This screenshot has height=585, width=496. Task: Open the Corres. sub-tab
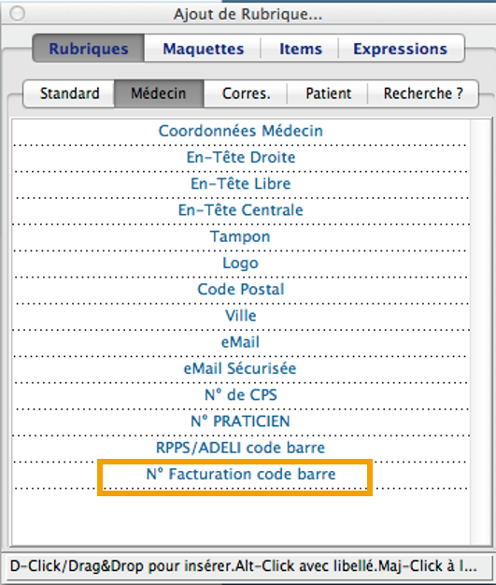pyautogui.click(x=246, y=93)
